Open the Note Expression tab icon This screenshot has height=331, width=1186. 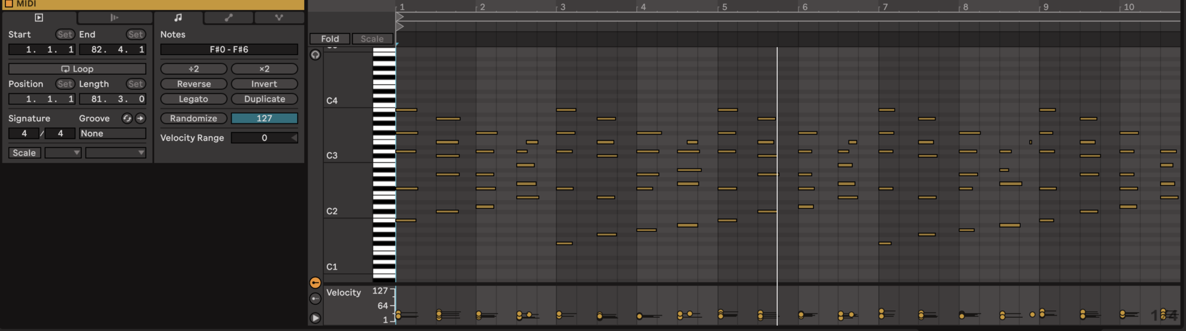[279, 17]
